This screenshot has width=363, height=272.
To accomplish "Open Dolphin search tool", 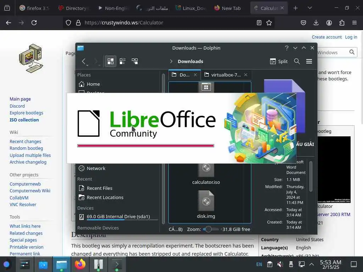I will tap(297, 61).
